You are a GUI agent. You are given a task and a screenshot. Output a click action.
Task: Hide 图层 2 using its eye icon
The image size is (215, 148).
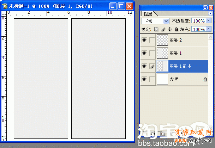pyautogui.click(x=144, y=40)
